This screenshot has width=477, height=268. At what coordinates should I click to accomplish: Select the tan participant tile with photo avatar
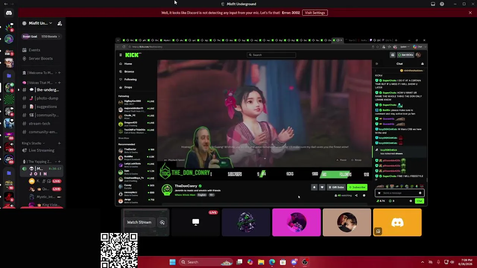[x=347, y=222]
